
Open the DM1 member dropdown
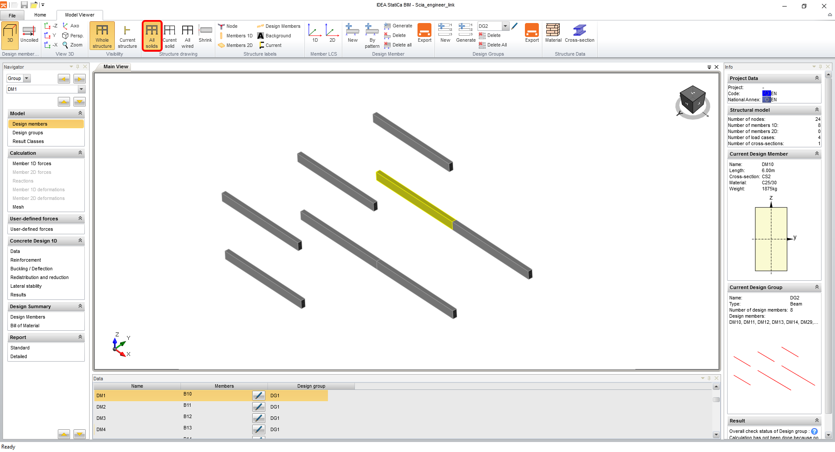[81, 89]
